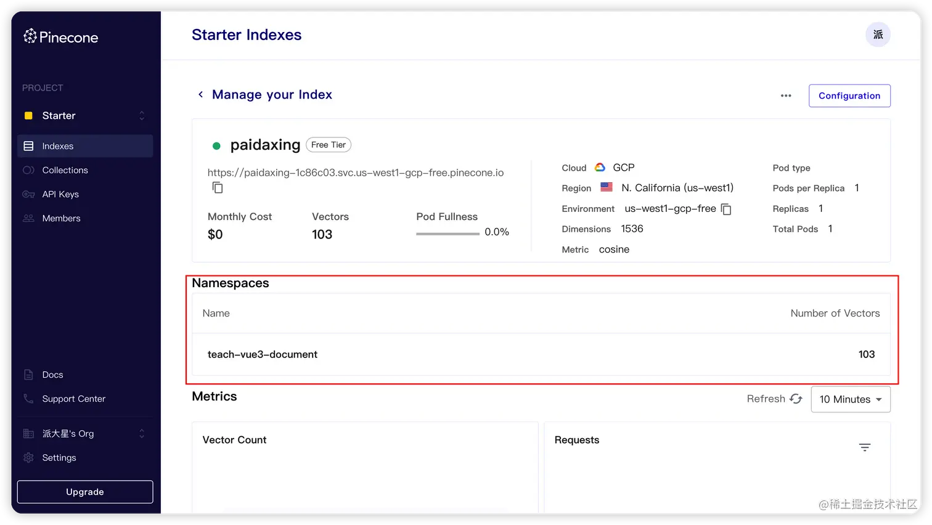Click the Settings gear icon

tap(28, 458)
